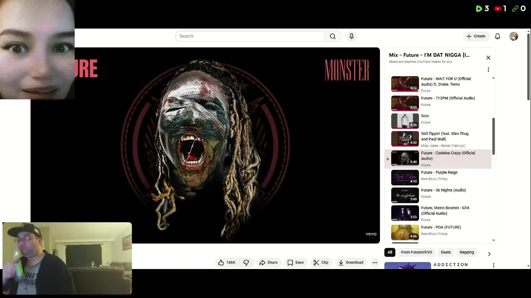The width and height of the screenshot is (531, 298).
Task: Open the POA video thumbnail
Action: (405, 233)
